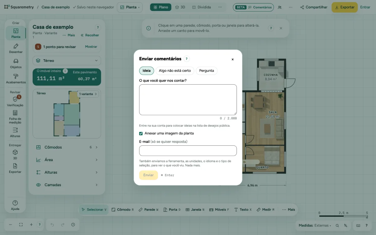Select the Medir measuring tool
The height and width of the screenshot is (235, 376).
click(x=265, y=210)
